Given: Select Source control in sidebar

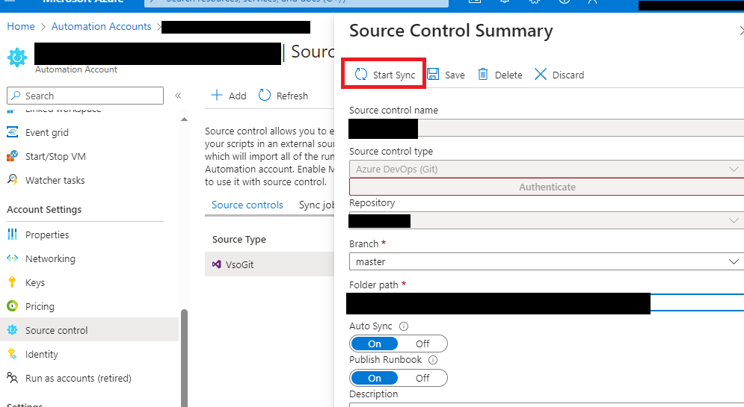Looking at the screenshot, I should pos(89,330).
